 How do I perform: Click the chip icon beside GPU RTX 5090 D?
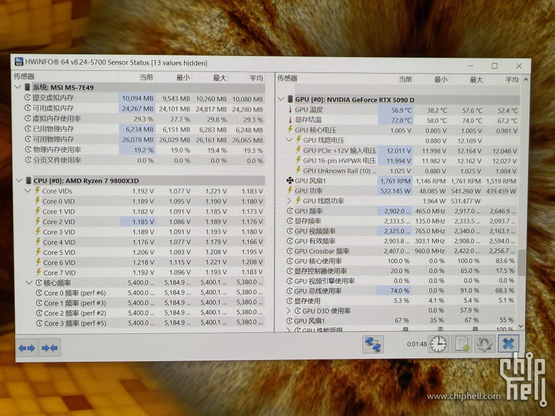point(290,100)
